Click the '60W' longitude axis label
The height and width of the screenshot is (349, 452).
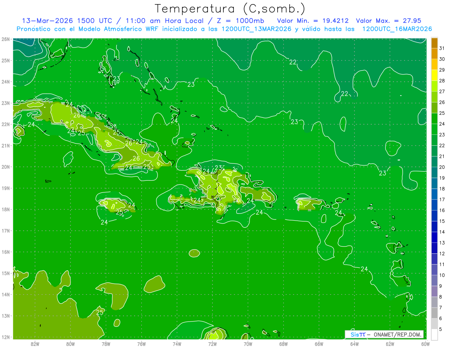tap(425, 344)
